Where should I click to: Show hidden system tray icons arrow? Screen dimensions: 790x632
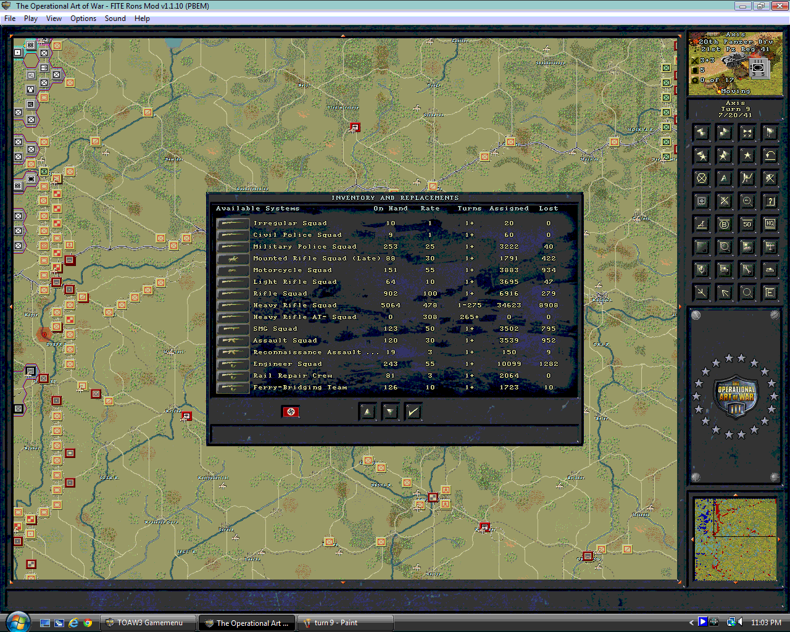(x=692, y=623)
